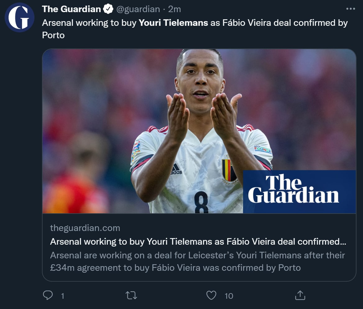Screen dimensions: 363x309
Task: Click the reply count of 1
Action: [x=62, y=296]
